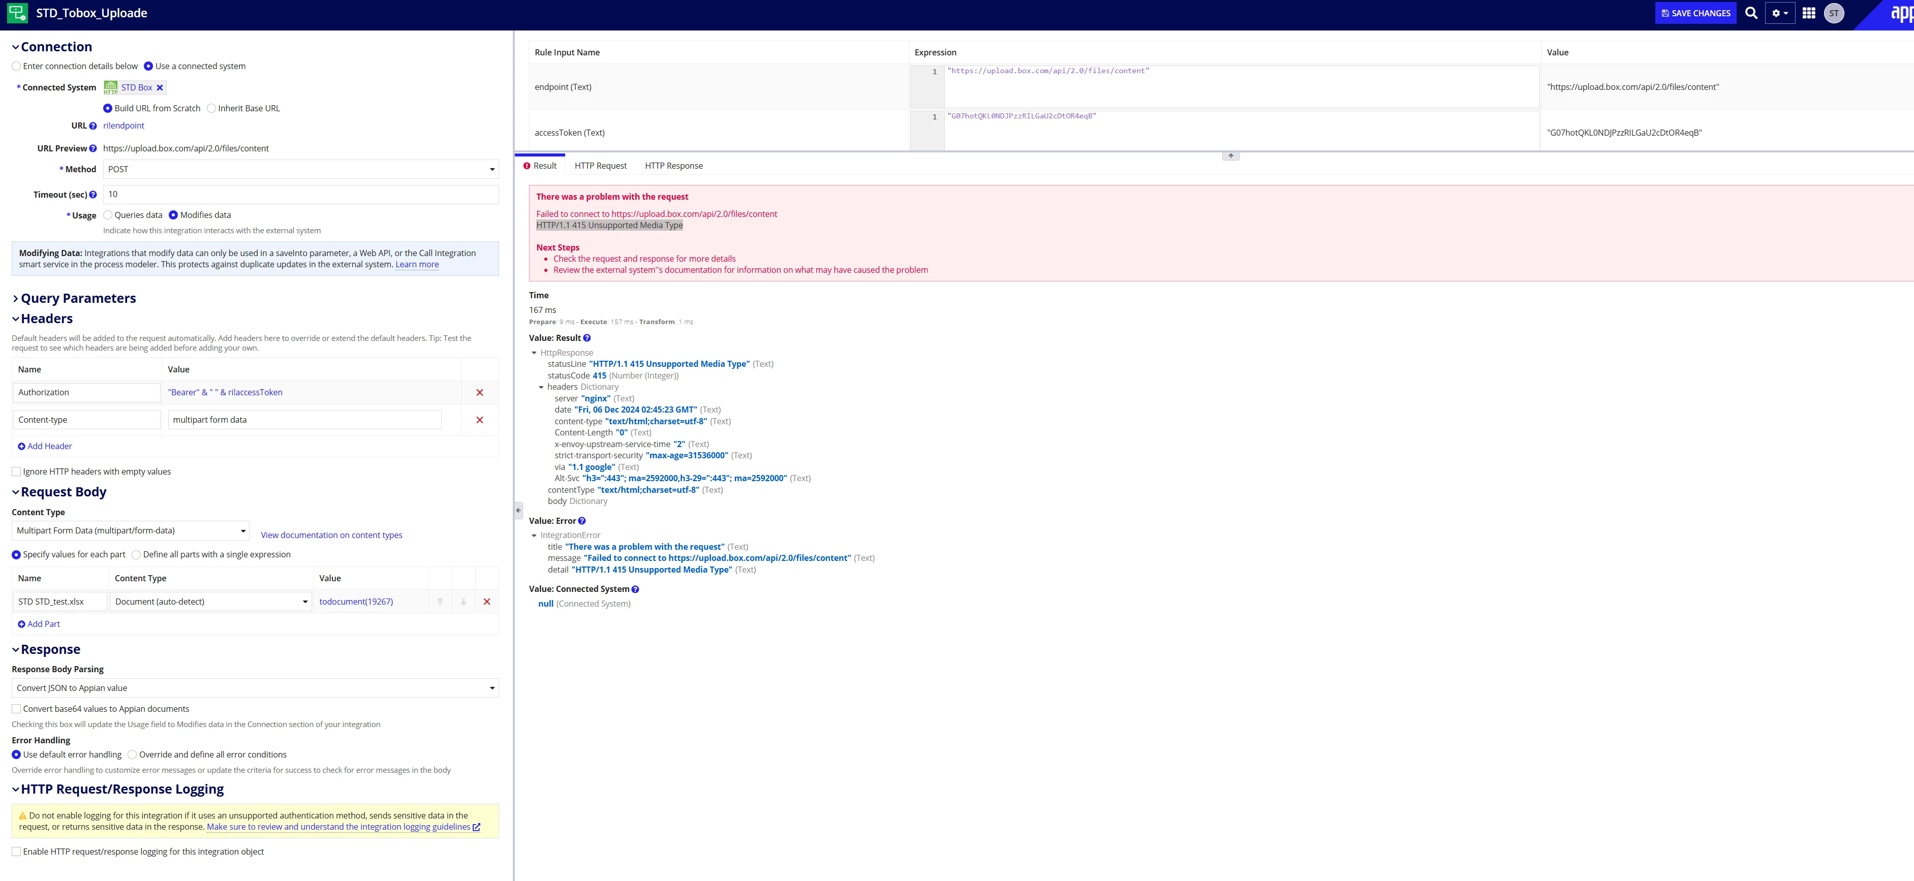Open the search magnifier in the header
Viewport: 1914px width, 881px height.
(1751, 13)
